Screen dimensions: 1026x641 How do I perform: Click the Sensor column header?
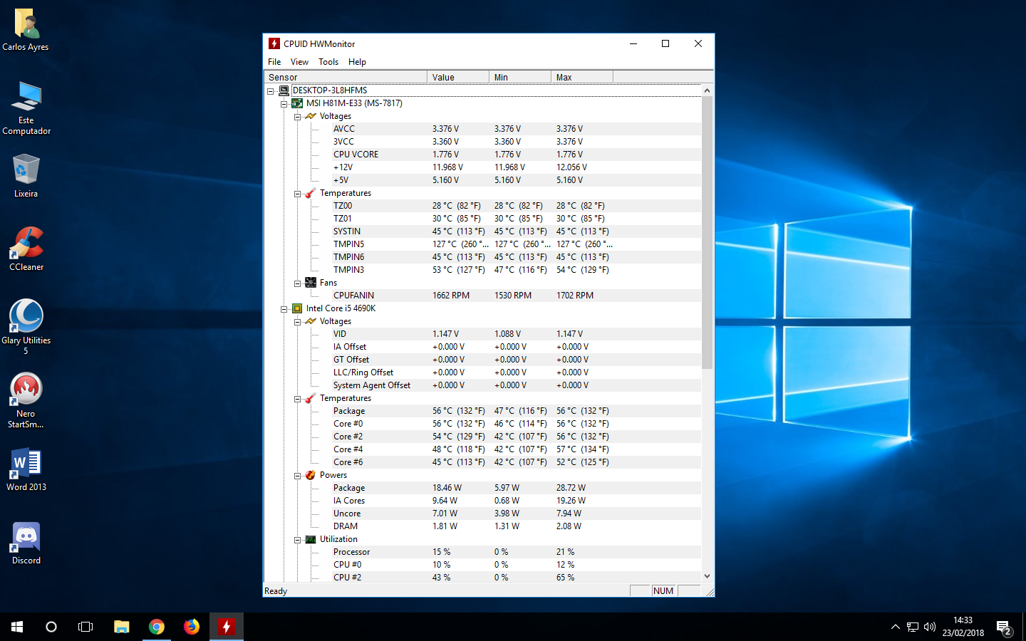[346, 77]
